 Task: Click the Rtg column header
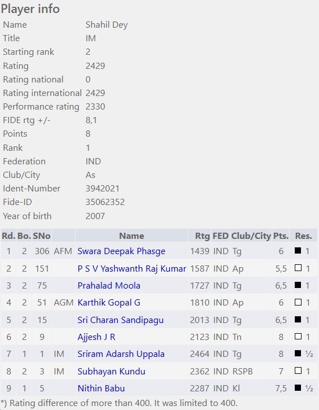(202, 236)
